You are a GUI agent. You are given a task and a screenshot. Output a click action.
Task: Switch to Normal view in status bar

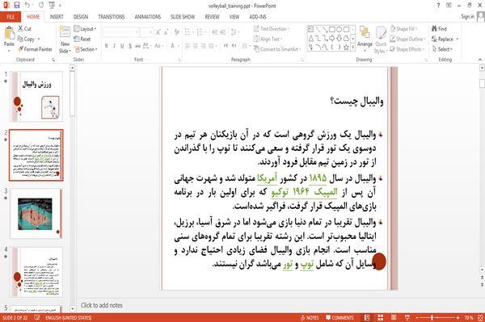(367, 318)
